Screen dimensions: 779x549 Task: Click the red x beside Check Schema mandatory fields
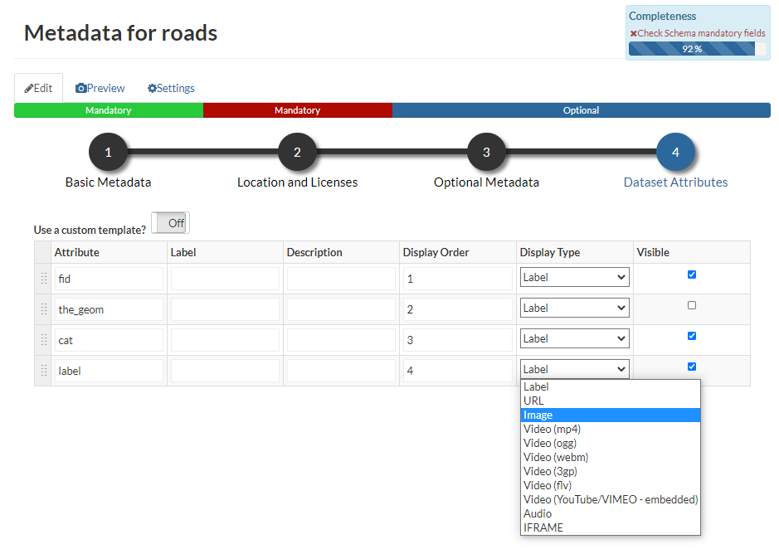coord(634,33)
